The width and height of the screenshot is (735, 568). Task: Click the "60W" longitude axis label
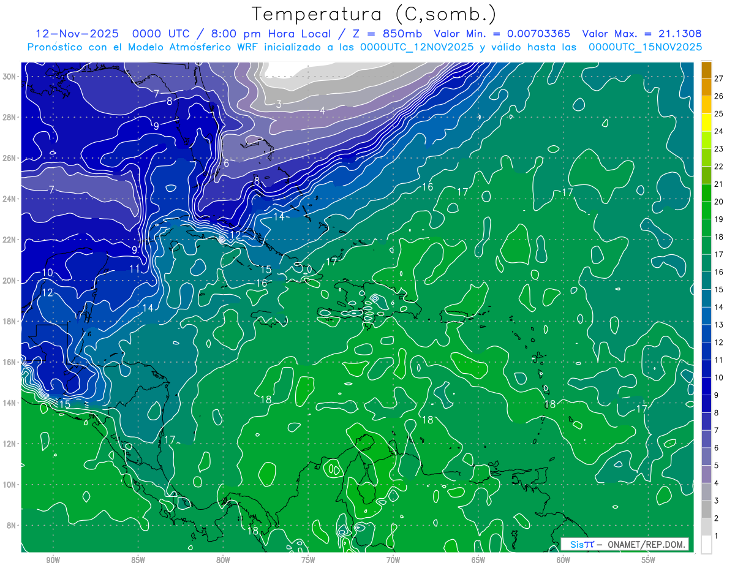(563, 560)
